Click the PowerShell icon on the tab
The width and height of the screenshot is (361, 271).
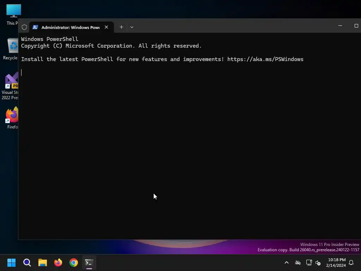coord(35,27)
